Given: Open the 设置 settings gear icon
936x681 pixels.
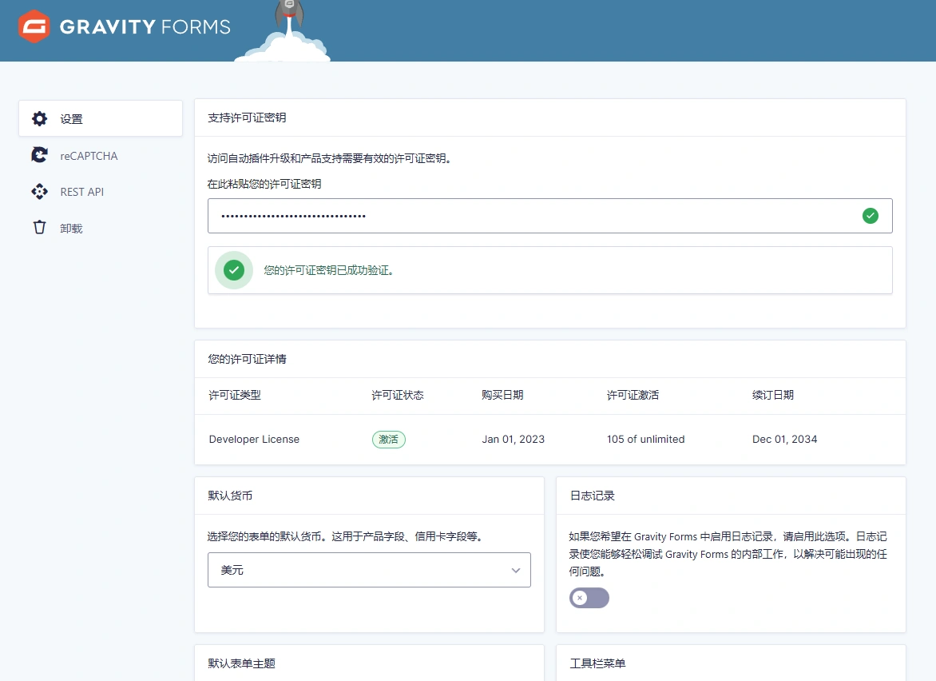Looking at the screenshot, I should (39, 118).
